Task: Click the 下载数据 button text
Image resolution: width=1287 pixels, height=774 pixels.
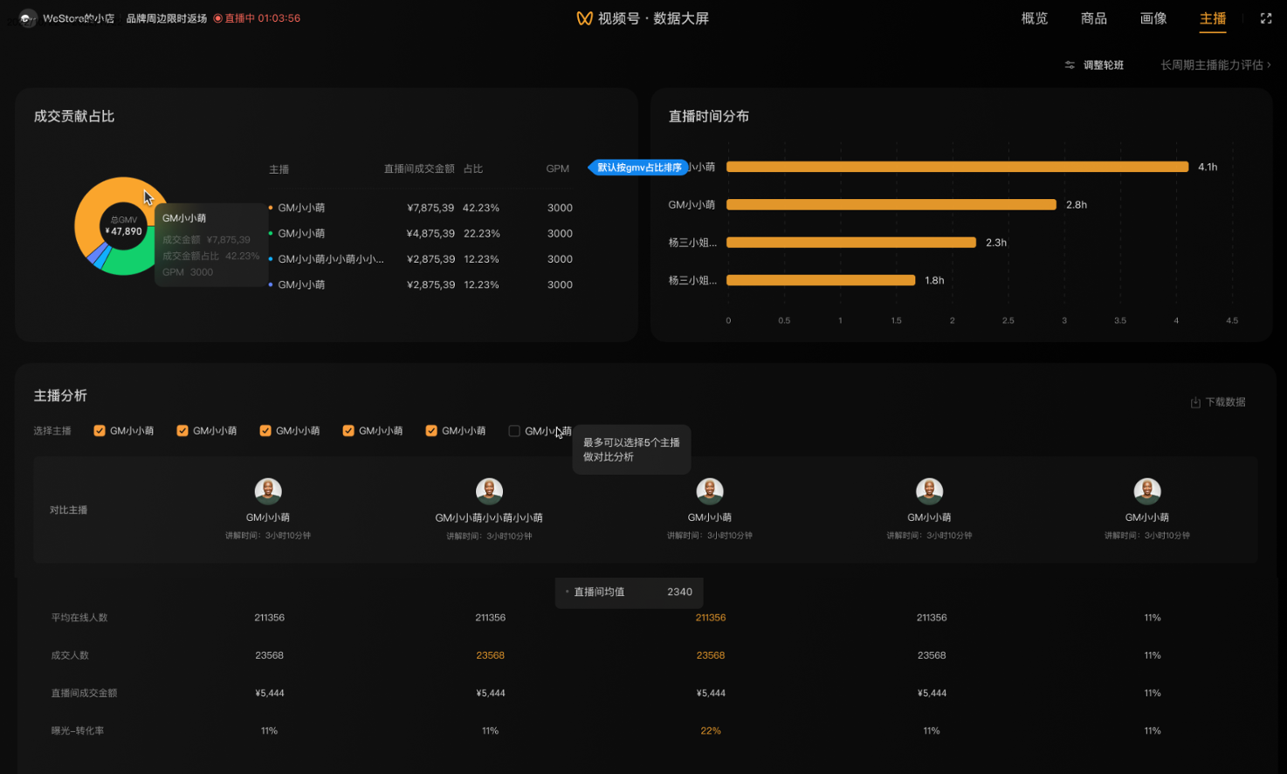Action: [x=1225, y=402]
